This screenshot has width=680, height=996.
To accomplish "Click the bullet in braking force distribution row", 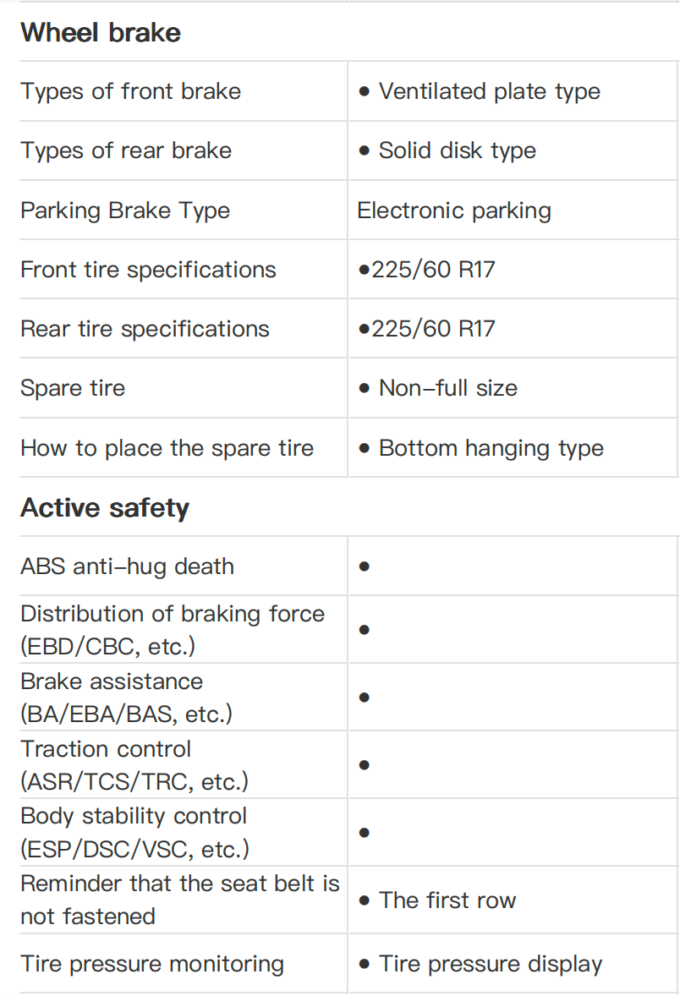I will tap(365, 630).
